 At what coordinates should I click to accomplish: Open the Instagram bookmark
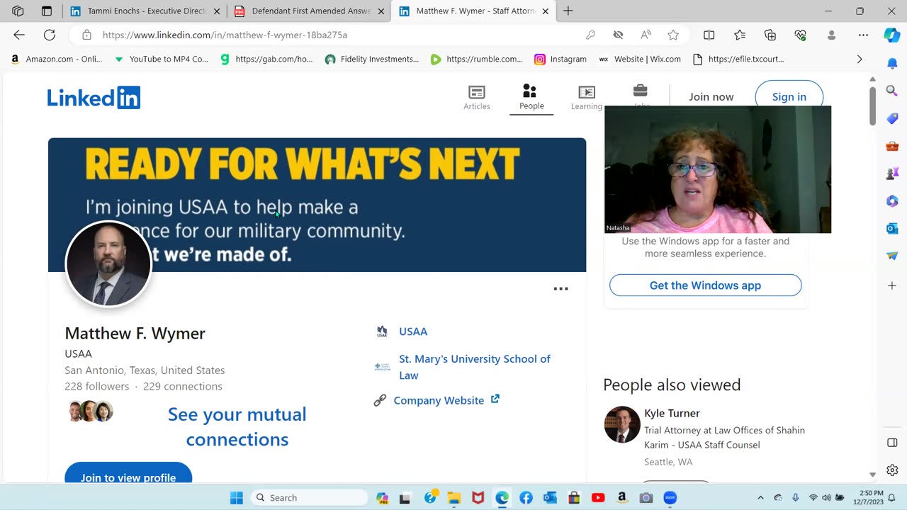tap(560, 59)
